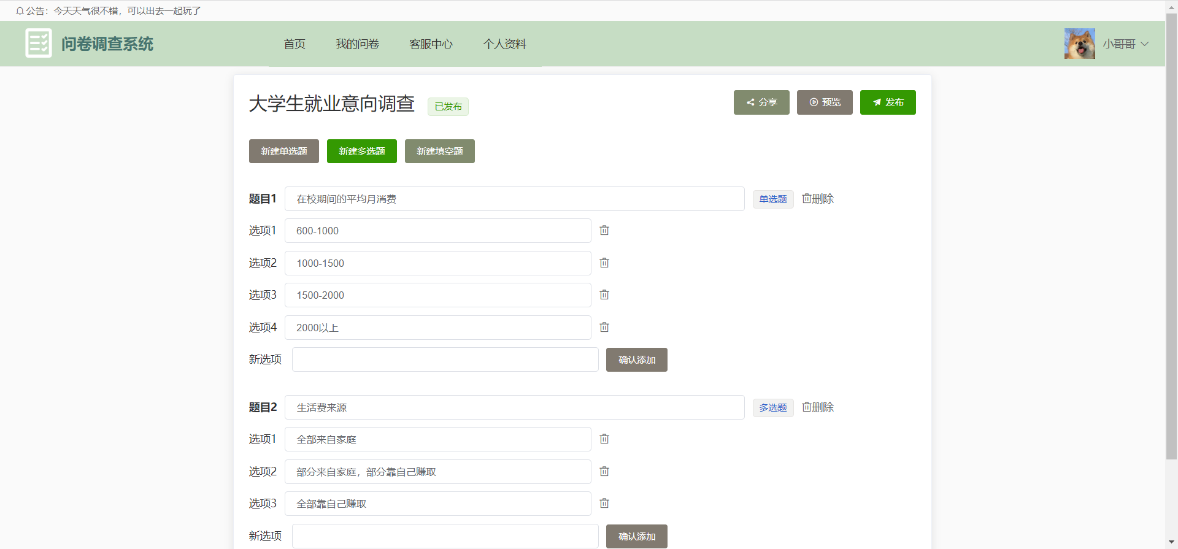Edit question 1 title 在校期间的平均月消费

(x=515, y=199)
